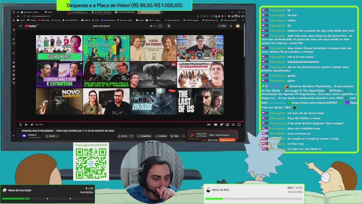362x204 pixels.
Task: Switch to the Twitch browser tab
Action: click(x=49, y=12)
